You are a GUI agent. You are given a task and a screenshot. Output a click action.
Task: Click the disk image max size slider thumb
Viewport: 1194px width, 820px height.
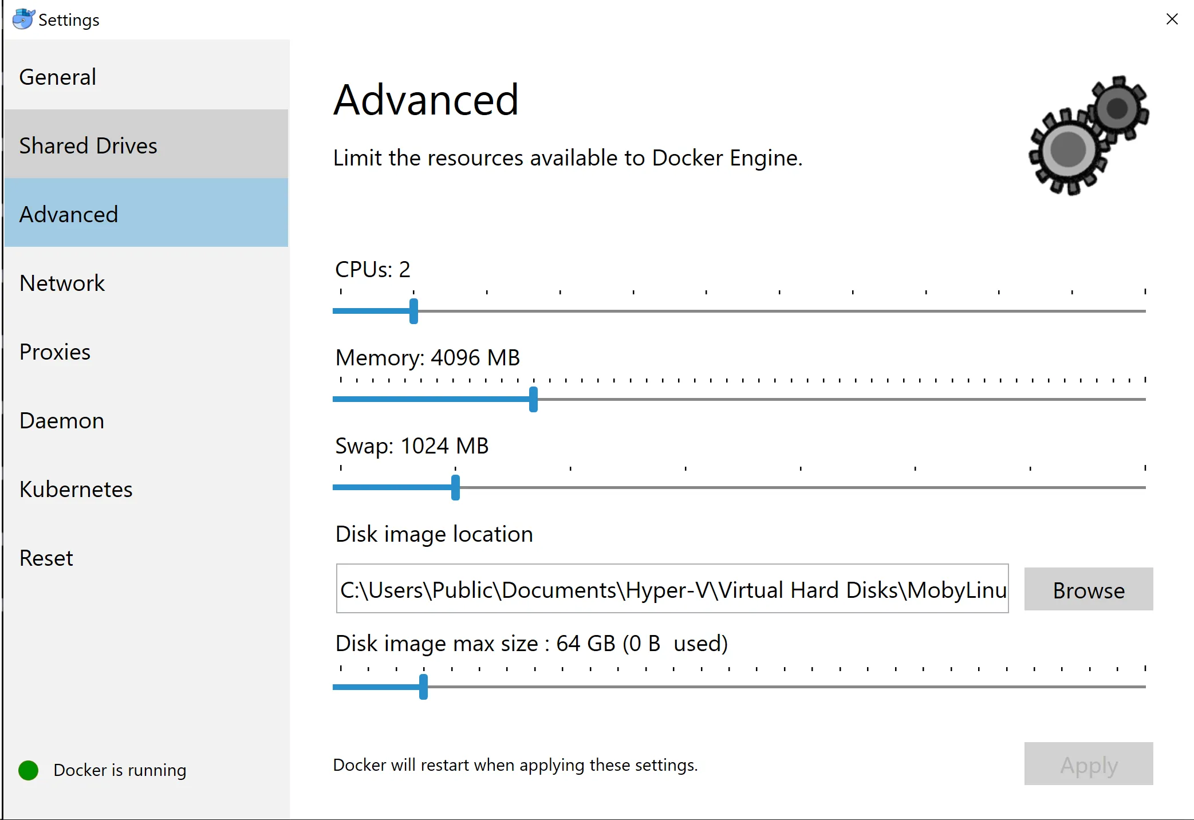[x=423, y=687]
